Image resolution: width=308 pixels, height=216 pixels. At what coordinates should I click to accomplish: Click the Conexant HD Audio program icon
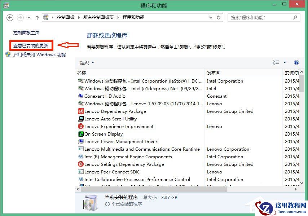pos(81,96)
